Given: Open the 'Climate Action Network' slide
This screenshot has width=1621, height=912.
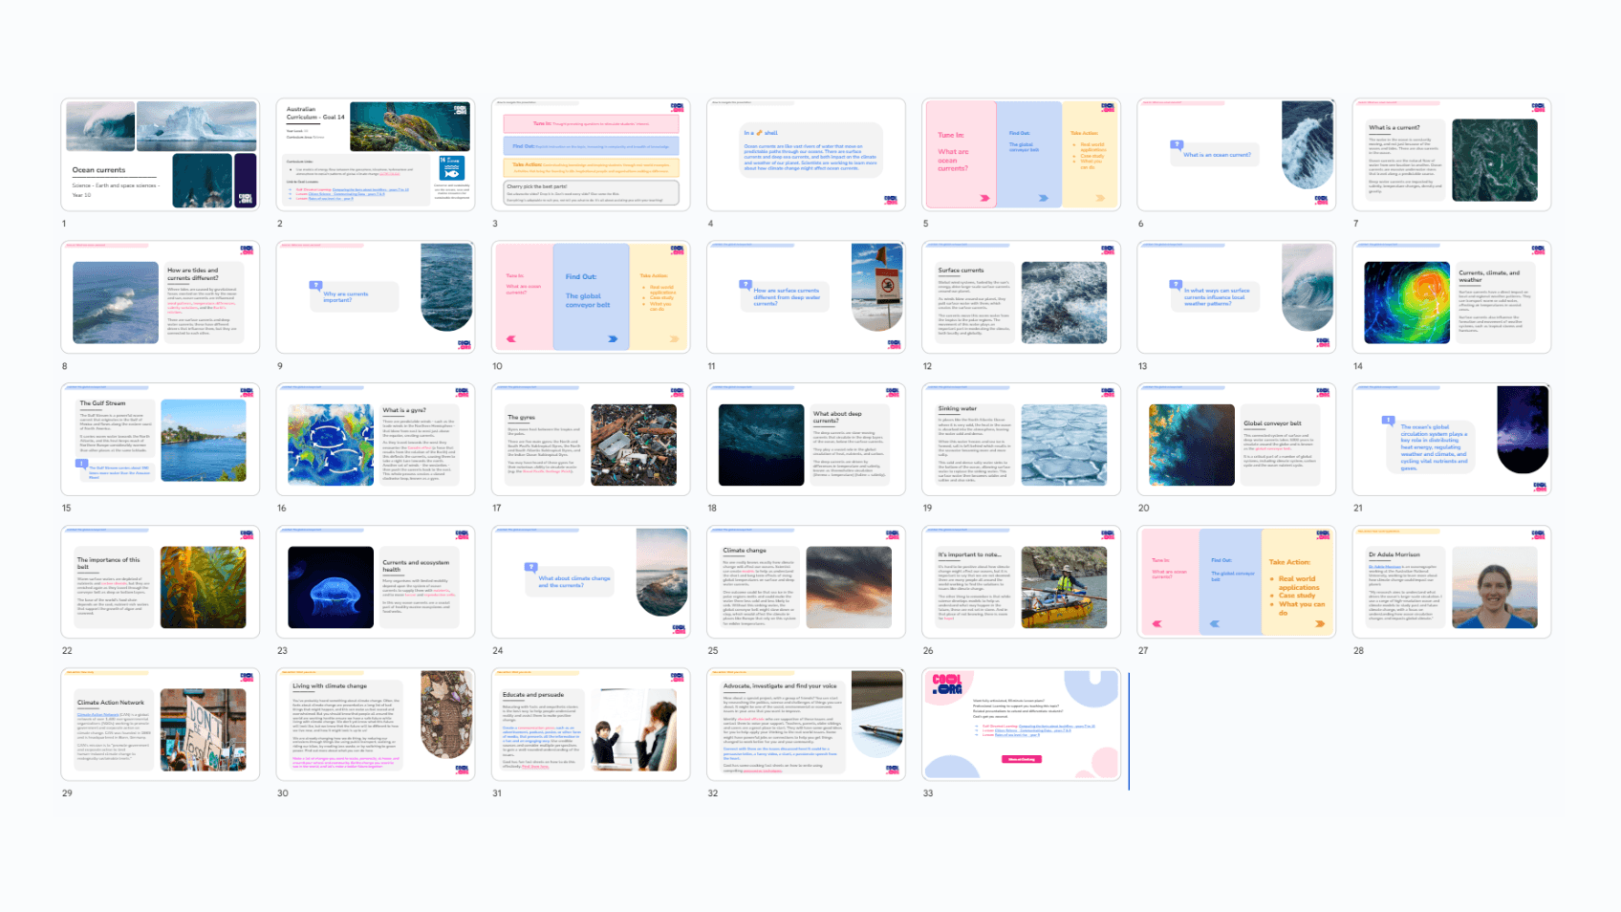Looking at the screenshot, I should pos(160,724).
